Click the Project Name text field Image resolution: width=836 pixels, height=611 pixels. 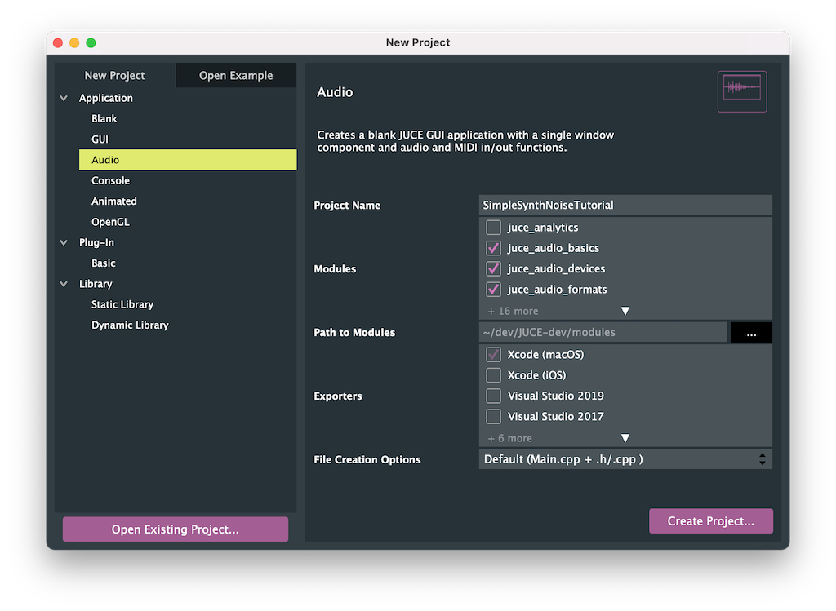tap(625, 206)
